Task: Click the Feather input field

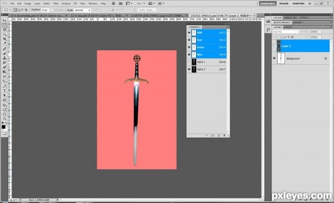Action: 45,10
